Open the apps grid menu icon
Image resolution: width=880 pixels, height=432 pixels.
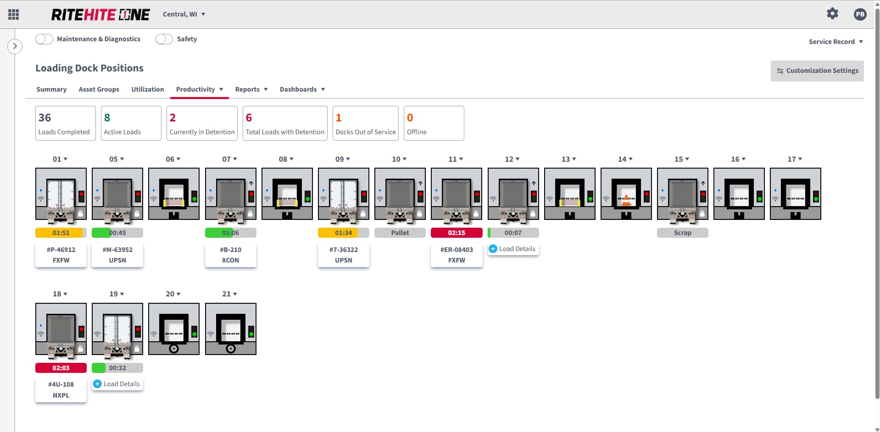coord(14,14)
